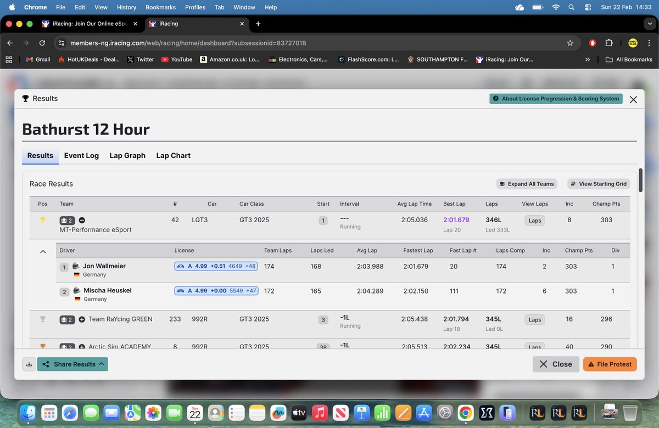Image resolution: width=659 pixels, height=428 pixels.
Task: Open the Share Results dropdown
Action: coord(72,364)
